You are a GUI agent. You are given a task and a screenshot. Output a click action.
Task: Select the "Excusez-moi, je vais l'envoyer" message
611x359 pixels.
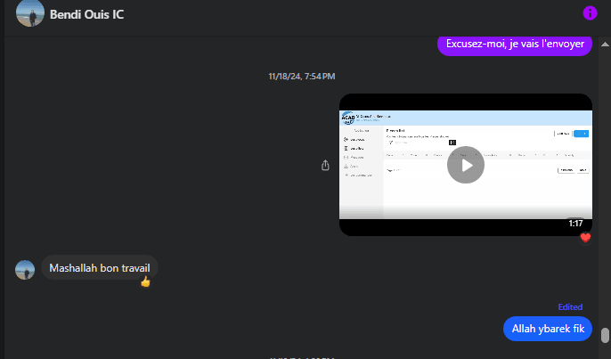[515, 45]
